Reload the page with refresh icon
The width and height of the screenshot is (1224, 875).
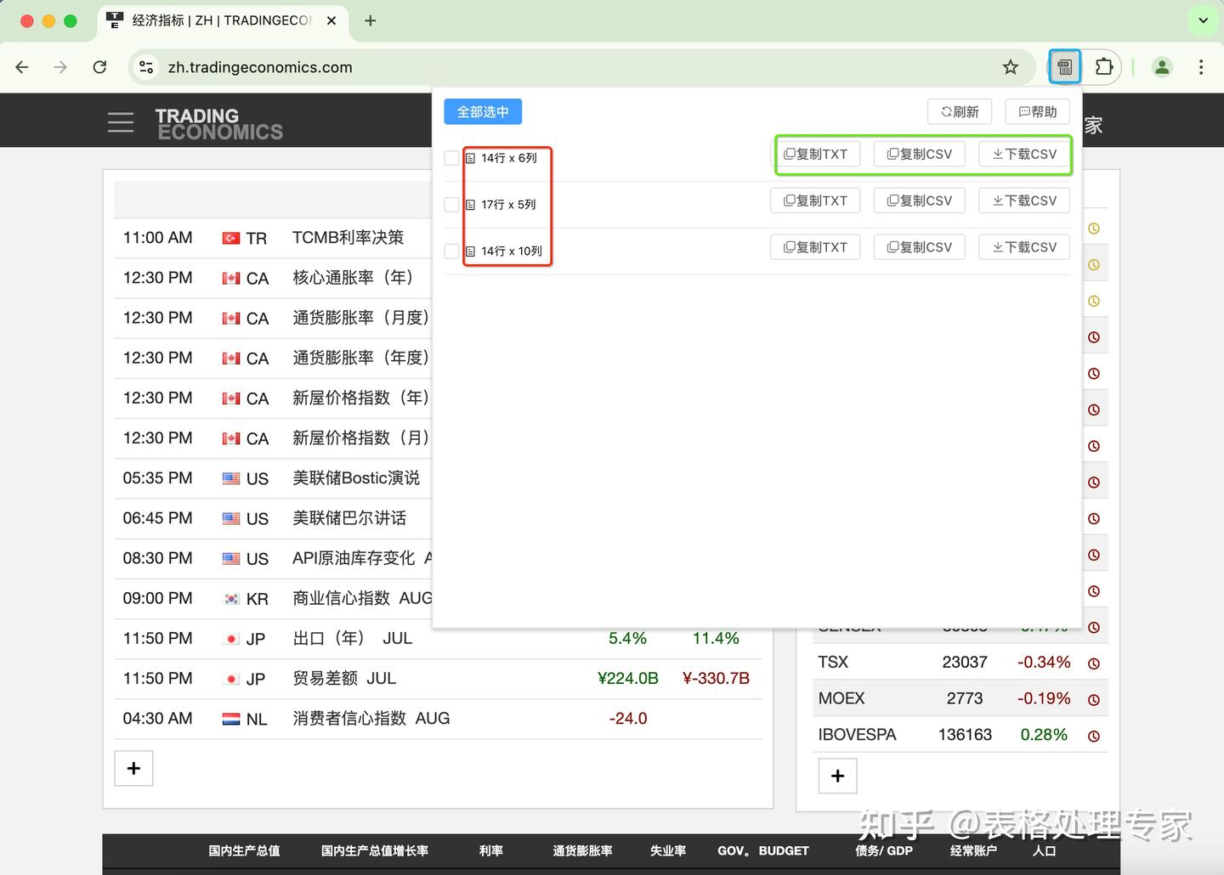[99, 67]
